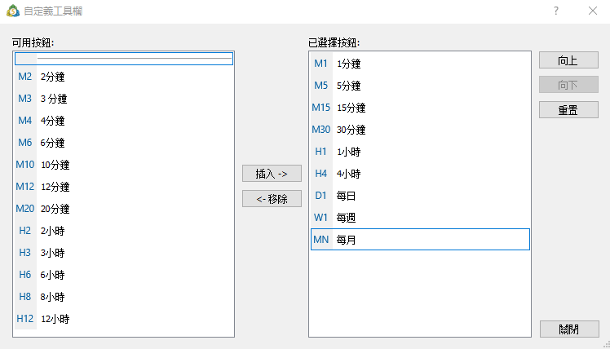Viewport: 610px width, 349px height.
Task: Select the 8小時 text row
Action: (52, 298)
